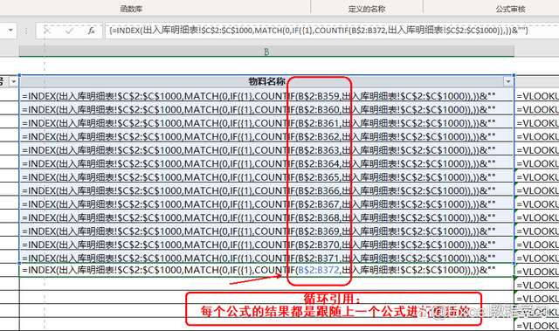Click the 物料名称 table header cell
This screenshot has height=331, width=559.
click(266, 82)
